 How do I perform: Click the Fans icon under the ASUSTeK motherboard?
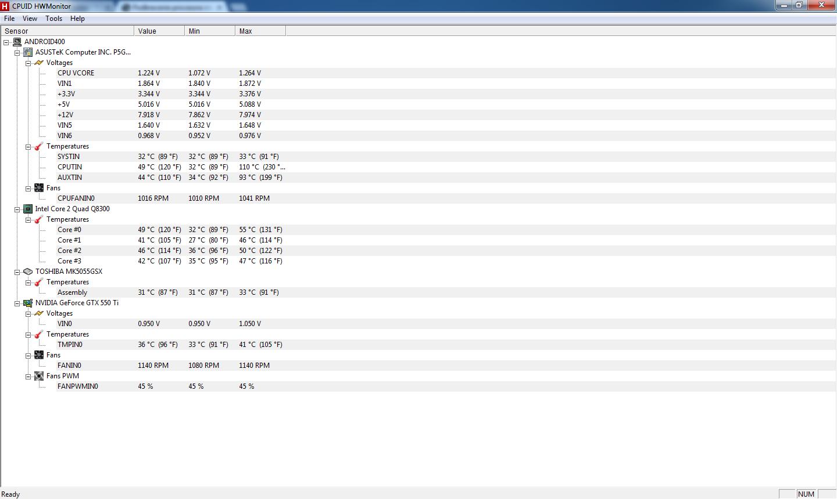click(39, 188)
